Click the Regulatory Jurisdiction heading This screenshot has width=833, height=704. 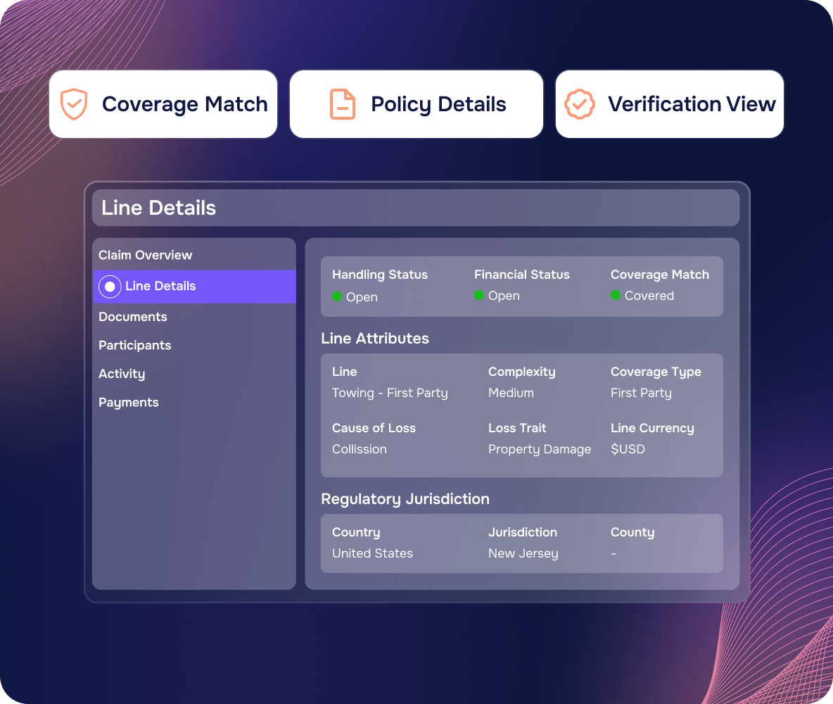(x=405, y=499)
